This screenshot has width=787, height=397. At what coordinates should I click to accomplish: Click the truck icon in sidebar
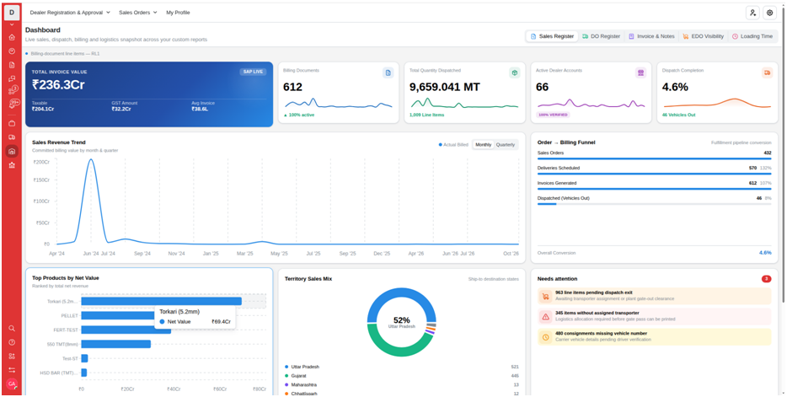point(12,137)
